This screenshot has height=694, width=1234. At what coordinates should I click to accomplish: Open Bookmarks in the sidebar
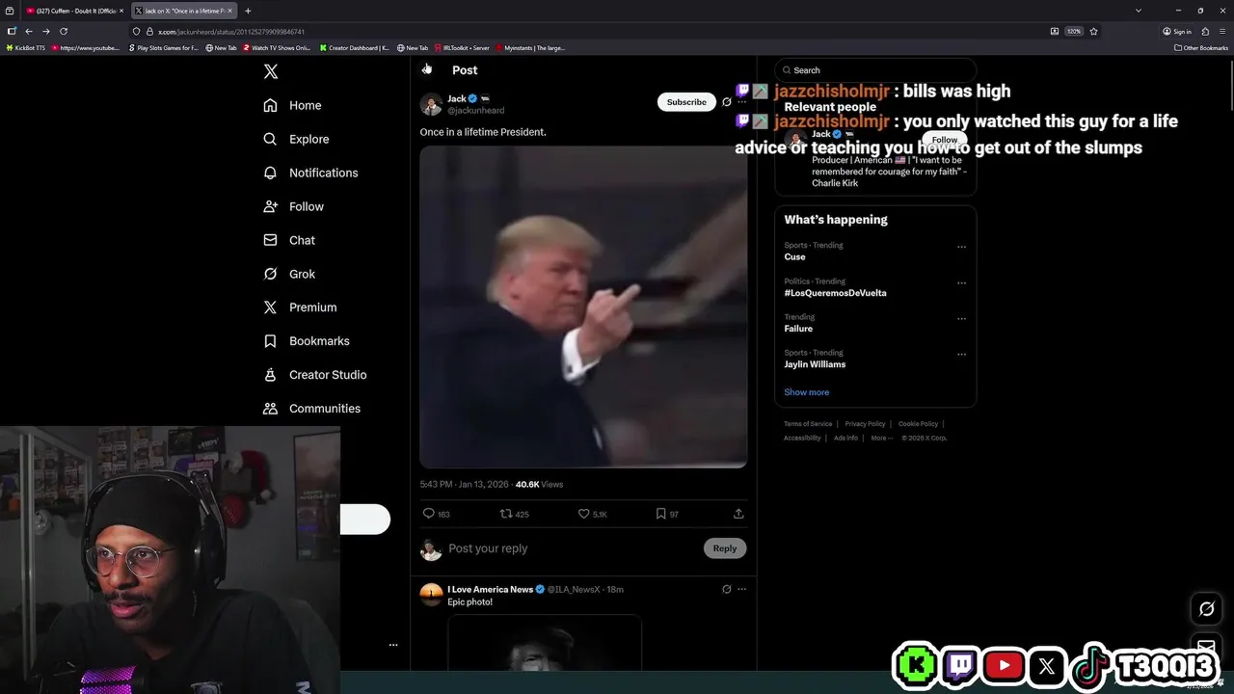tap(306, 341)
